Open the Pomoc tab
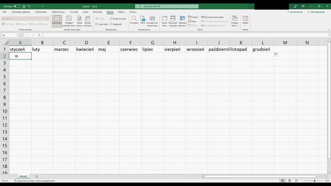The image size is (331, 186). [x=133, y=12]
